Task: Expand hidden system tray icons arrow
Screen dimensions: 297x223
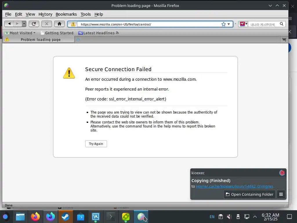Action: [255, 217]
